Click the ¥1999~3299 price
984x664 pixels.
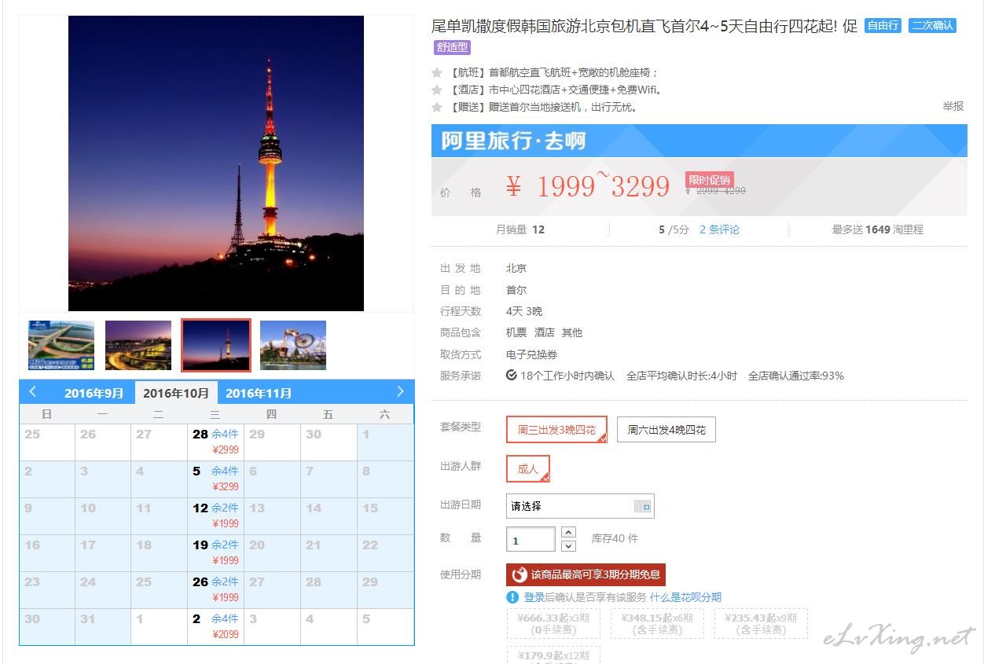click(x=588, y=186)
